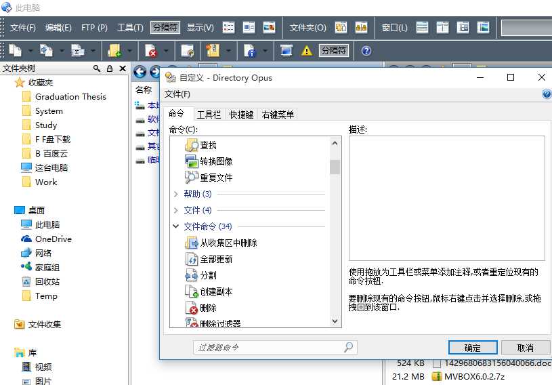Open dropdown arrow next to delete icon
This screenshot has height=385, width=552.
coord(166,51)
